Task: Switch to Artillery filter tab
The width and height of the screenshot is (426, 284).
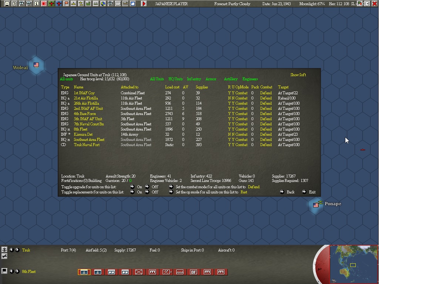Action: tap(231, 79)
